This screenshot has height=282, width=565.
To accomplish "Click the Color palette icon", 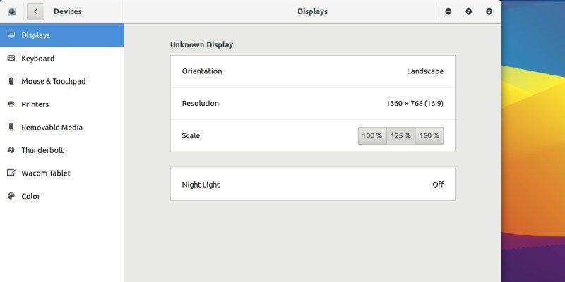I will [x=11, y=197].
